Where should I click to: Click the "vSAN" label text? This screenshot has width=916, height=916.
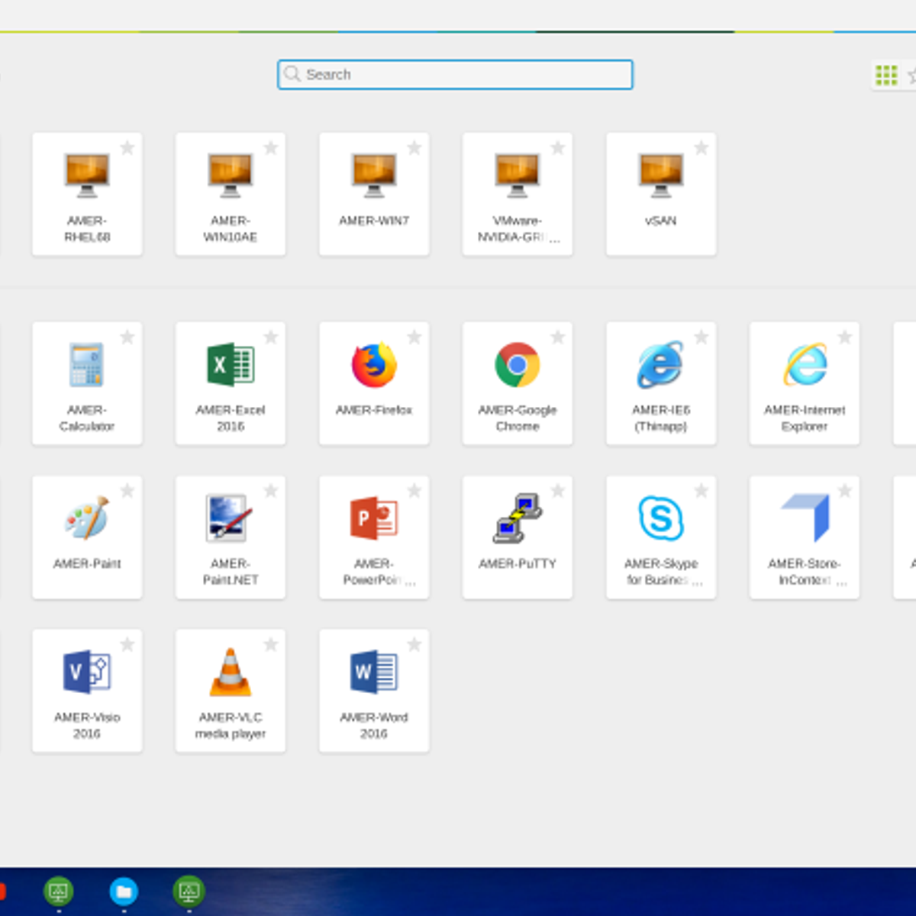(x=661, y=221)
